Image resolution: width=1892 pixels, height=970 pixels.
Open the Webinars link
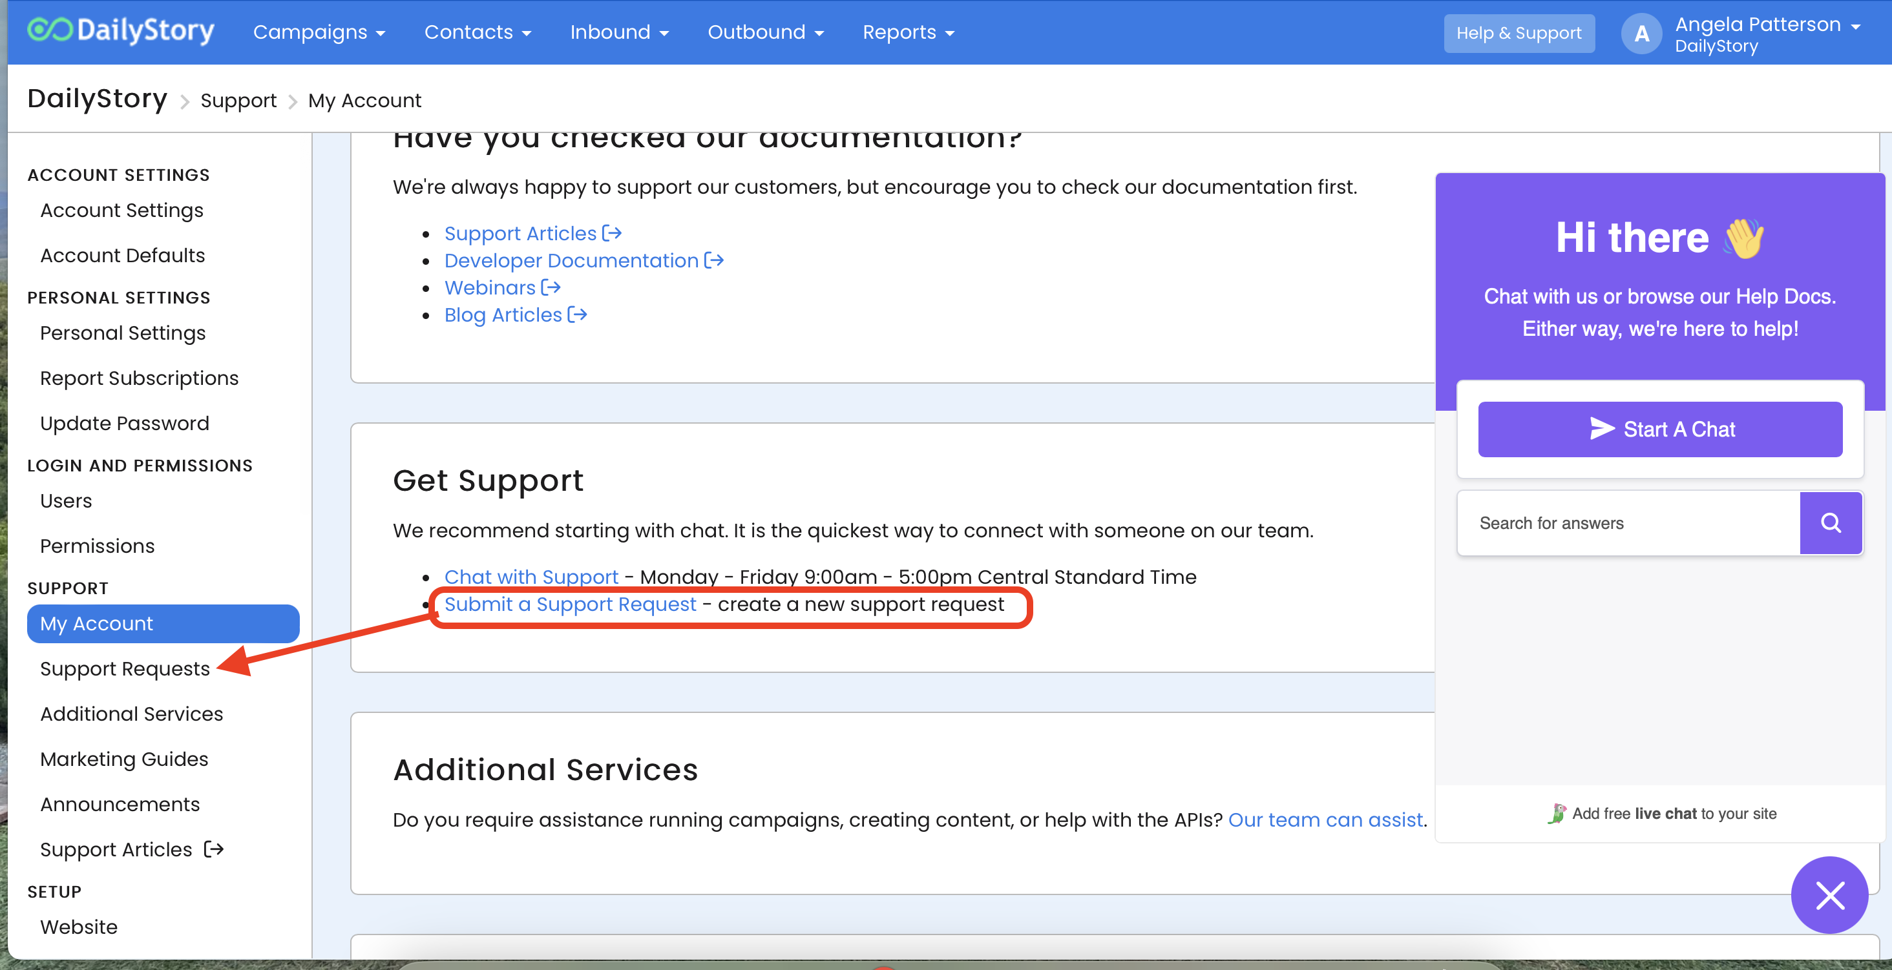(x=489, y=288)
